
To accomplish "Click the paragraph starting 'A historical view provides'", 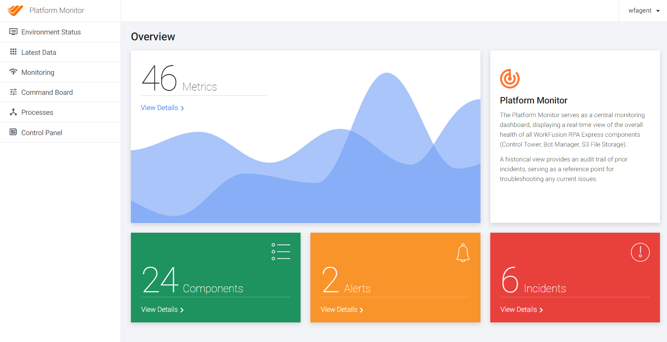I will coord(564,169).
